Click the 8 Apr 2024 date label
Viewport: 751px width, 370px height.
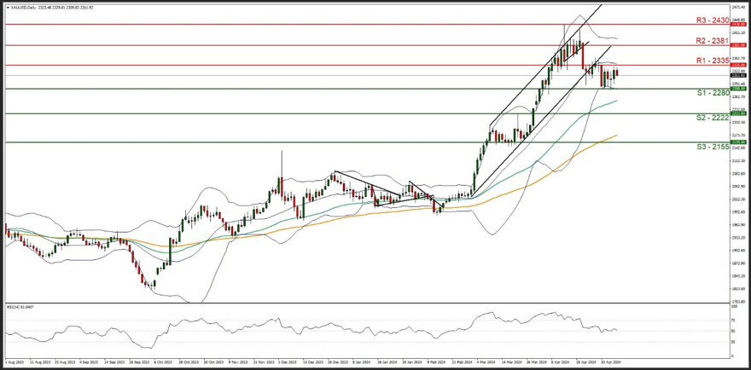pyautogui.click(x=561, y=362)
